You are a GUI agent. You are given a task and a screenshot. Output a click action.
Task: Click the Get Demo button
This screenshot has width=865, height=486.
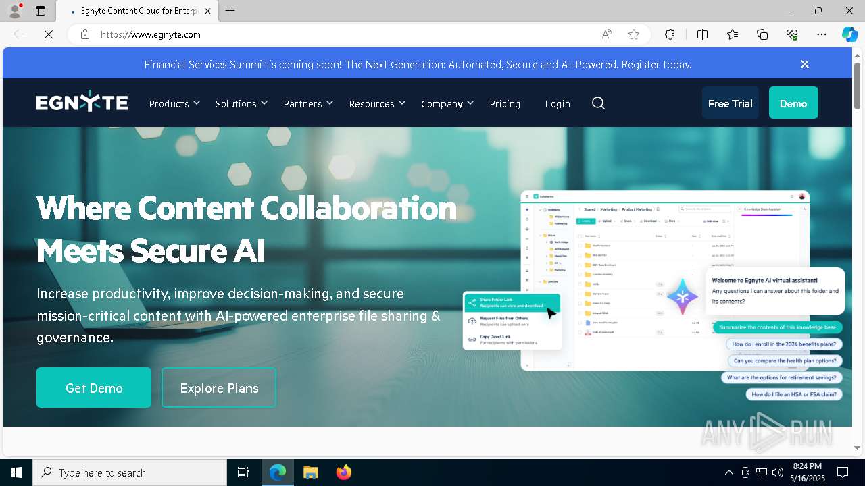coord(94,387)
